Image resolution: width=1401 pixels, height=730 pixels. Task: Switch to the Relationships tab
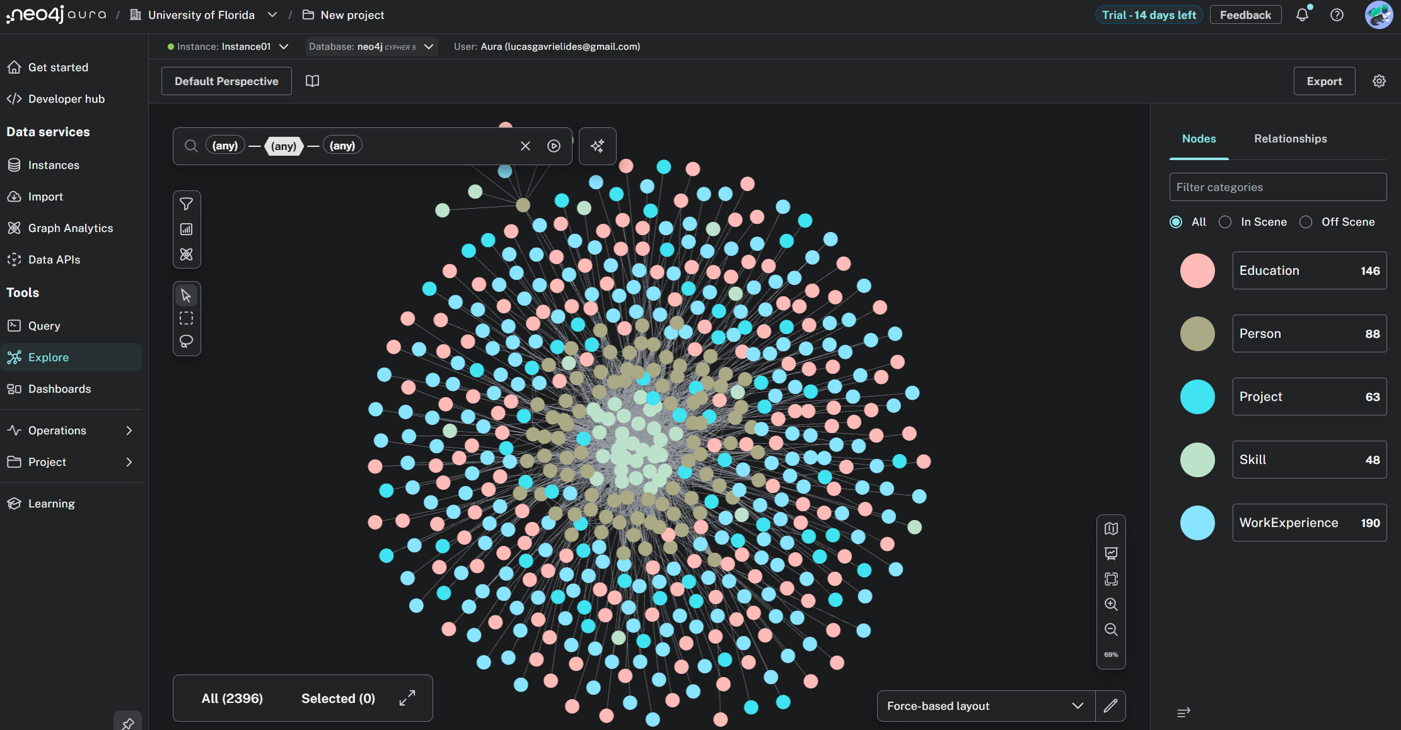click(x=1290, y=139)
